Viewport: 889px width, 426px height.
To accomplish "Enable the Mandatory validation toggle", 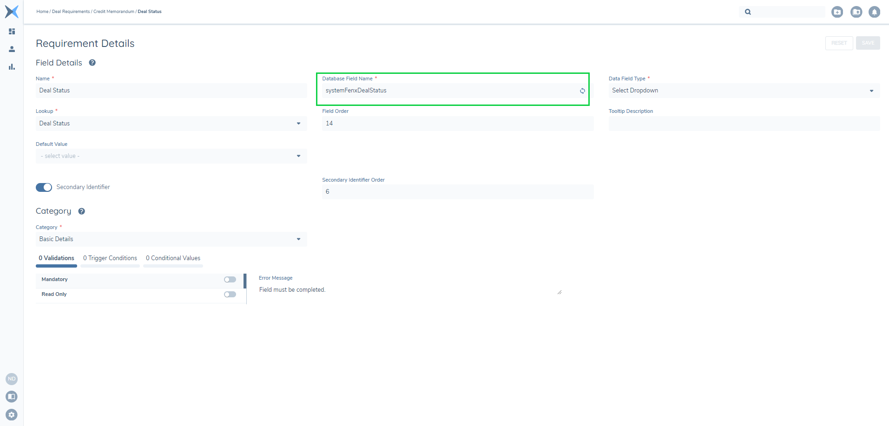I will click(230, 280).
